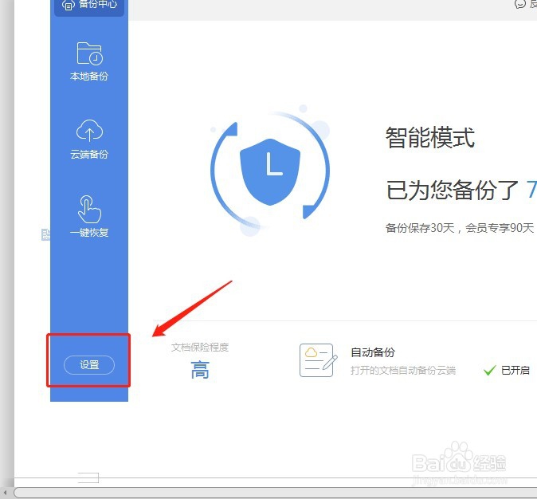Open the 云端备份 cloud upload icon
The height and width of the screenshot is (499, 537).
pos(89,131)
